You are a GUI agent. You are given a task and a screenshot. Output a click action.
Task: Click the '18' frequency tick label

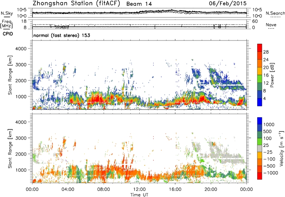[24, 21]
